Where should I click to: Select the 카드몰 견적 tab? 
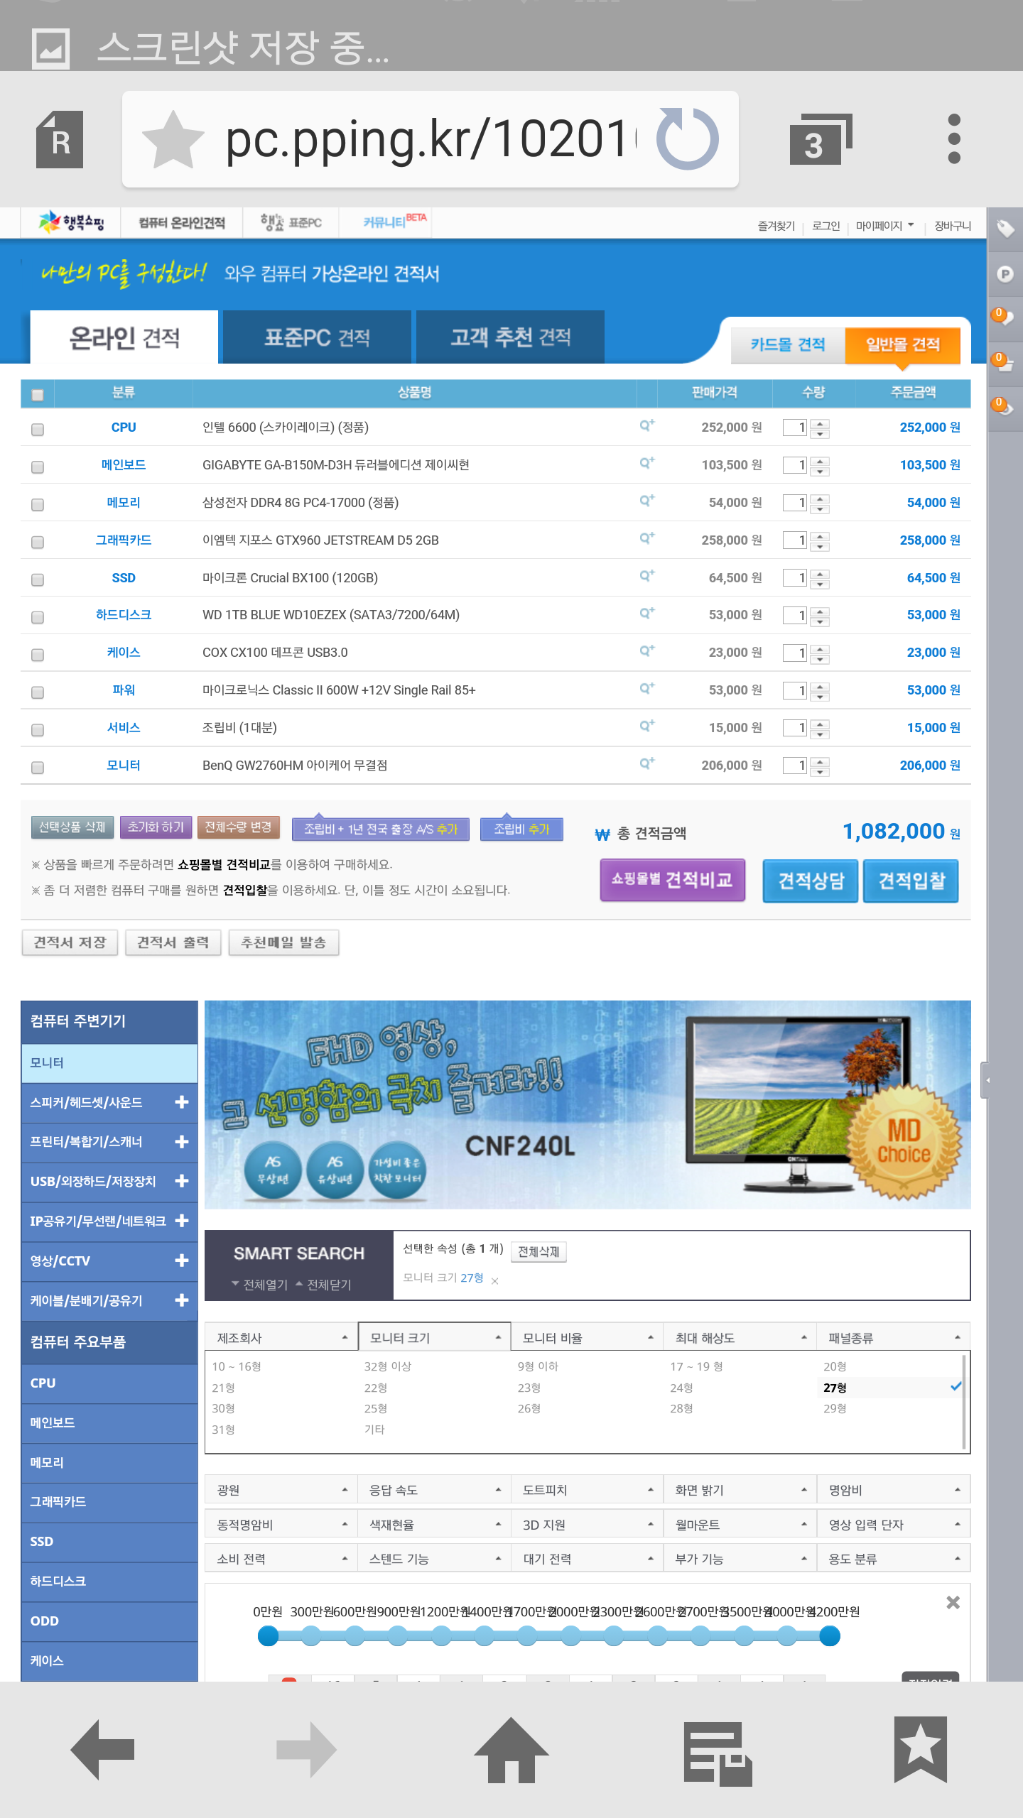point(788,345)
